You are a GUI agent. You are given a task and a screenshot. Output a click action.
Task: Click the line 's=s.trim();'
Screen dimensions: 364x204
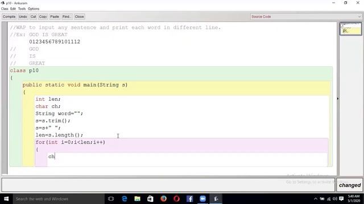[x=52, y=121]
